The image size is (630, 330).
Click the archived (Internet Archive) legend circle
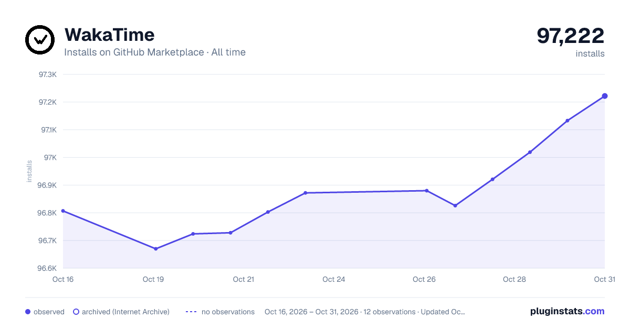[76, 312]
